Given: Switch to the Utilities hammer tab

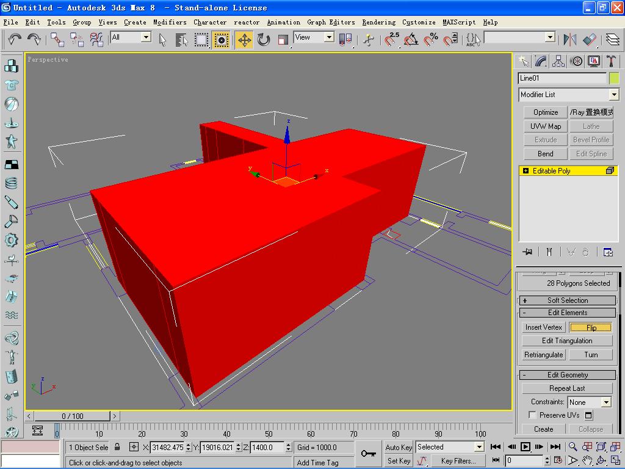Looking at the screenshot, I should tap(611, 62).
